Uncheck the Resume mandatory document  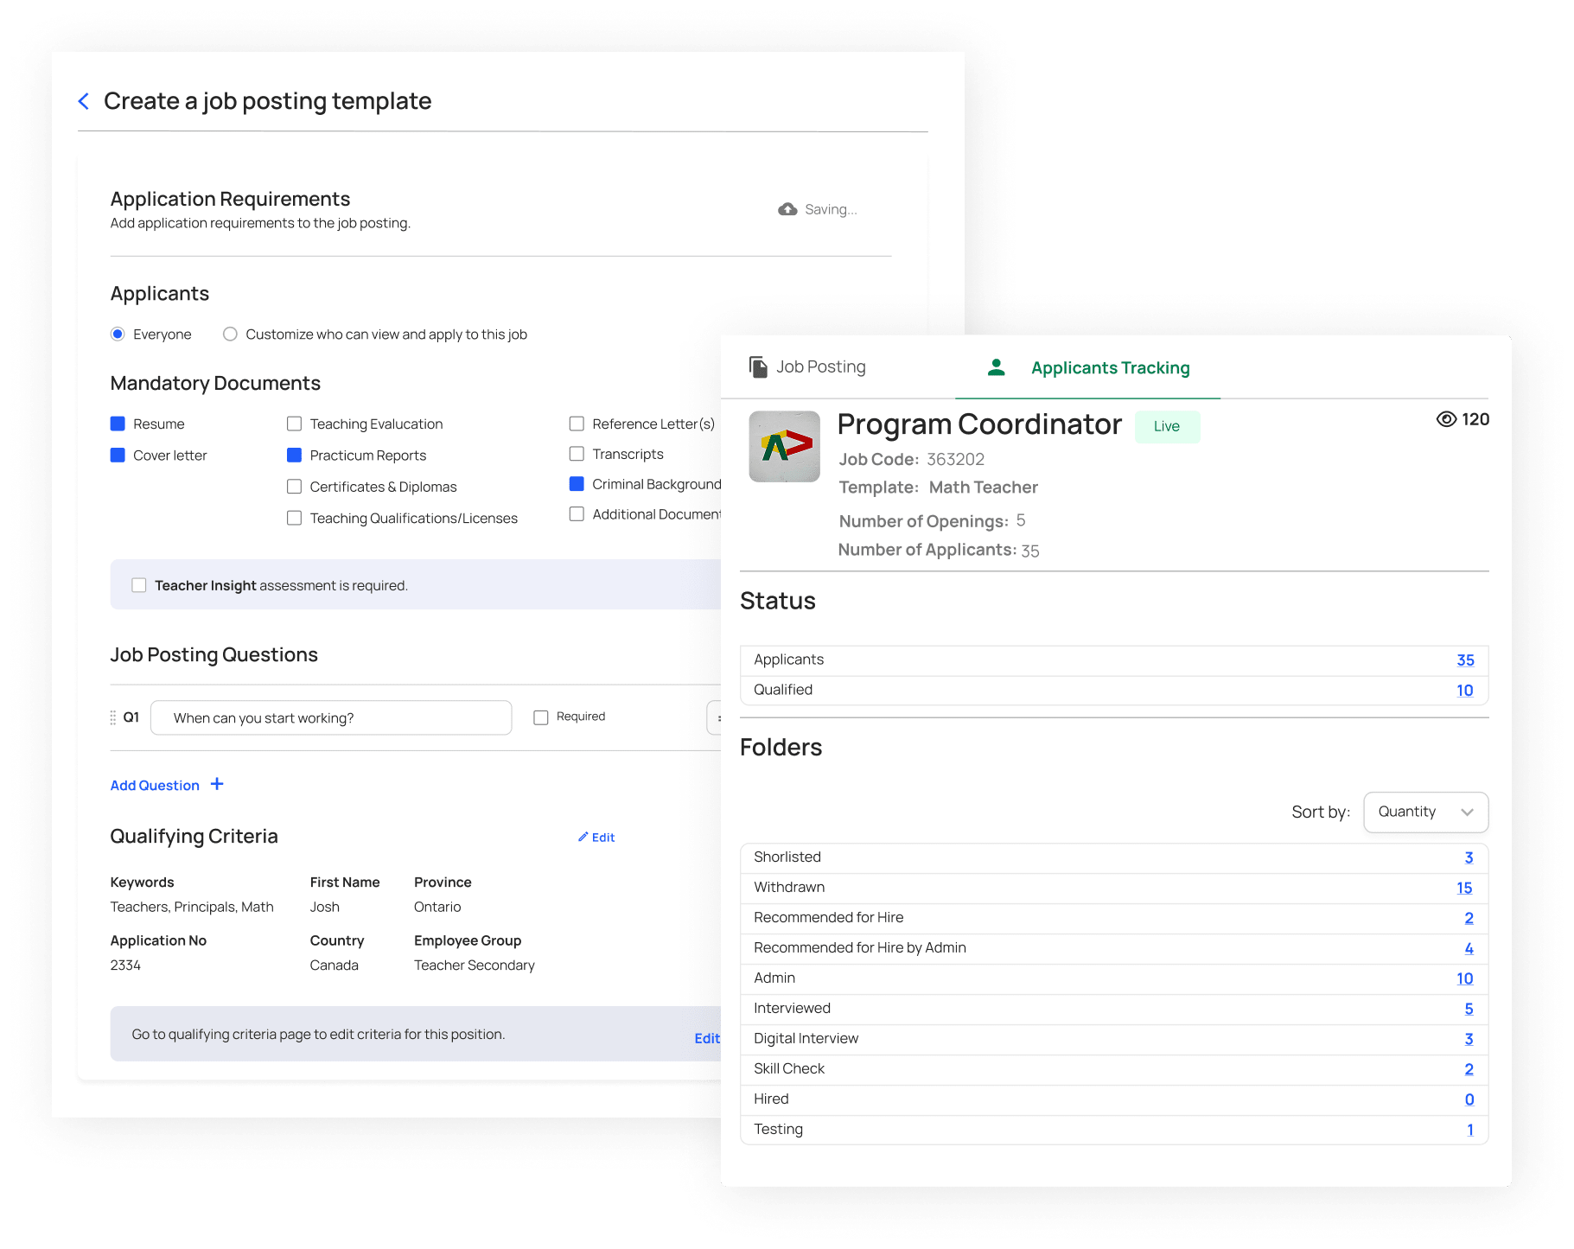[118, 424]
